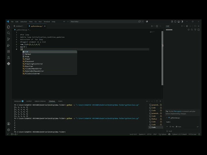Select the Python terminal in list
207x155 pixels.
click(x=156, y=119)
